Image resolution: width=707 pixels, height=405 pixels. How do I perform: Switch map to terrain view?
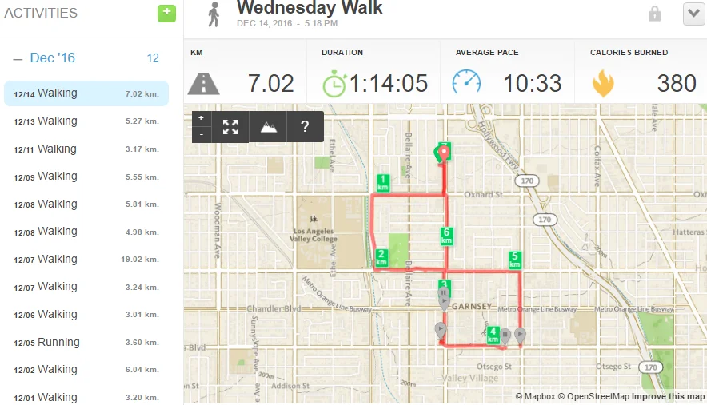268,126
